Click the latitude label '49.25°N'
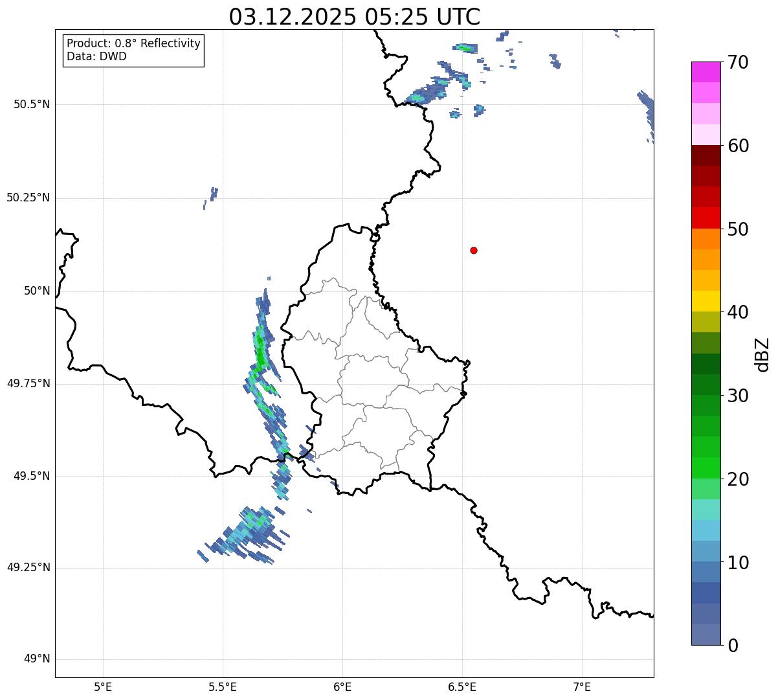The width and height of the screenshot is (778, 700). [28, 567]
